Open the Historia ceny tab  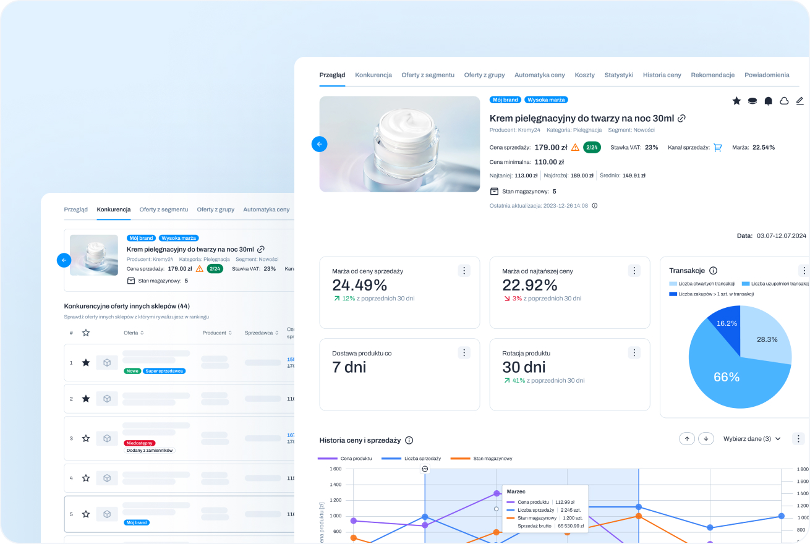(x=662, y=75)
